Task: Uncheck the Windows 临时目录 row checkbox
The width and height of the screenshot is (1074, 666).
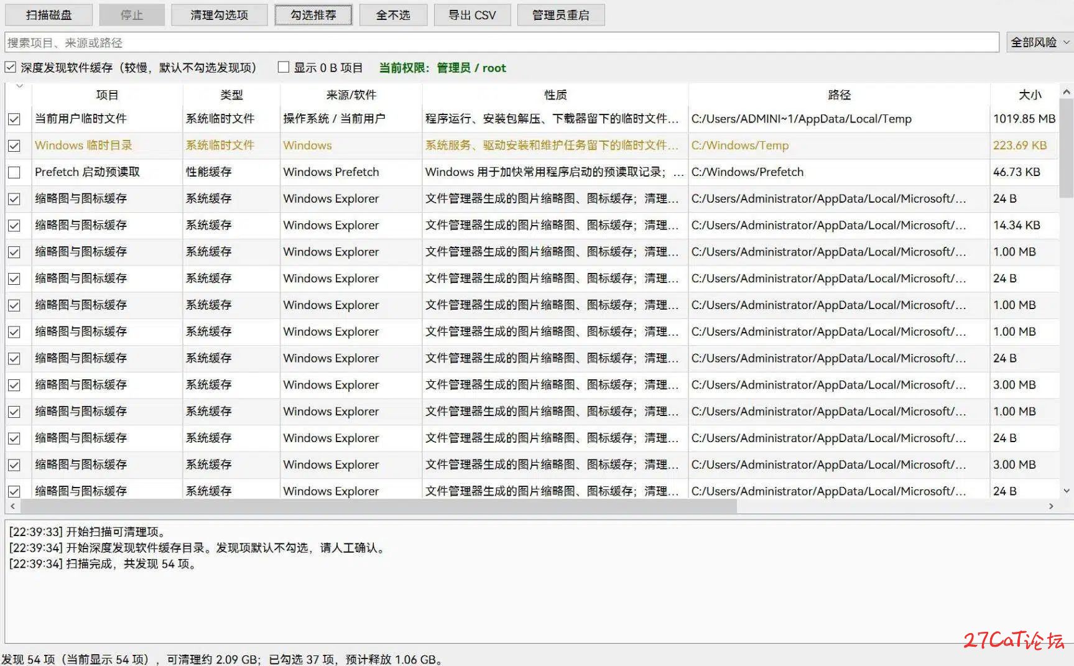Action: tap(14, 146)
